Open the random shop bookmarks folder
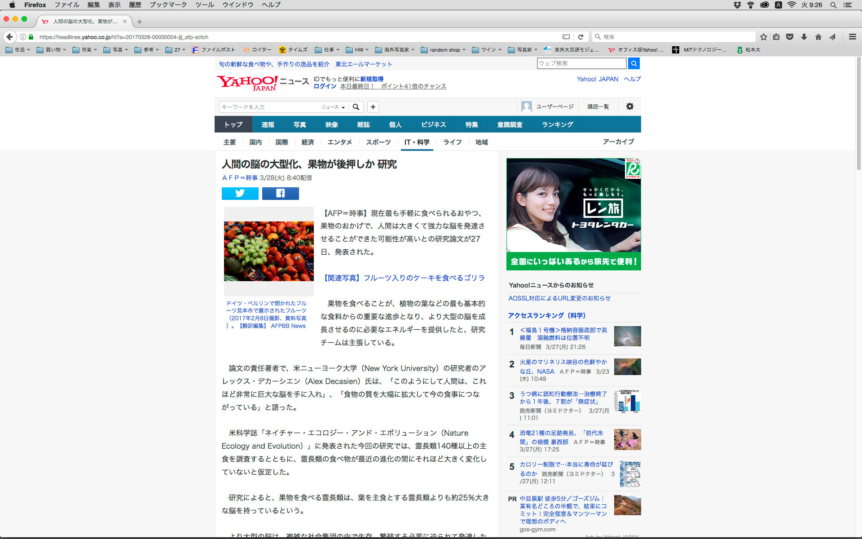The width and height of the screenshot is (862, 539). [x=443, y=50]
